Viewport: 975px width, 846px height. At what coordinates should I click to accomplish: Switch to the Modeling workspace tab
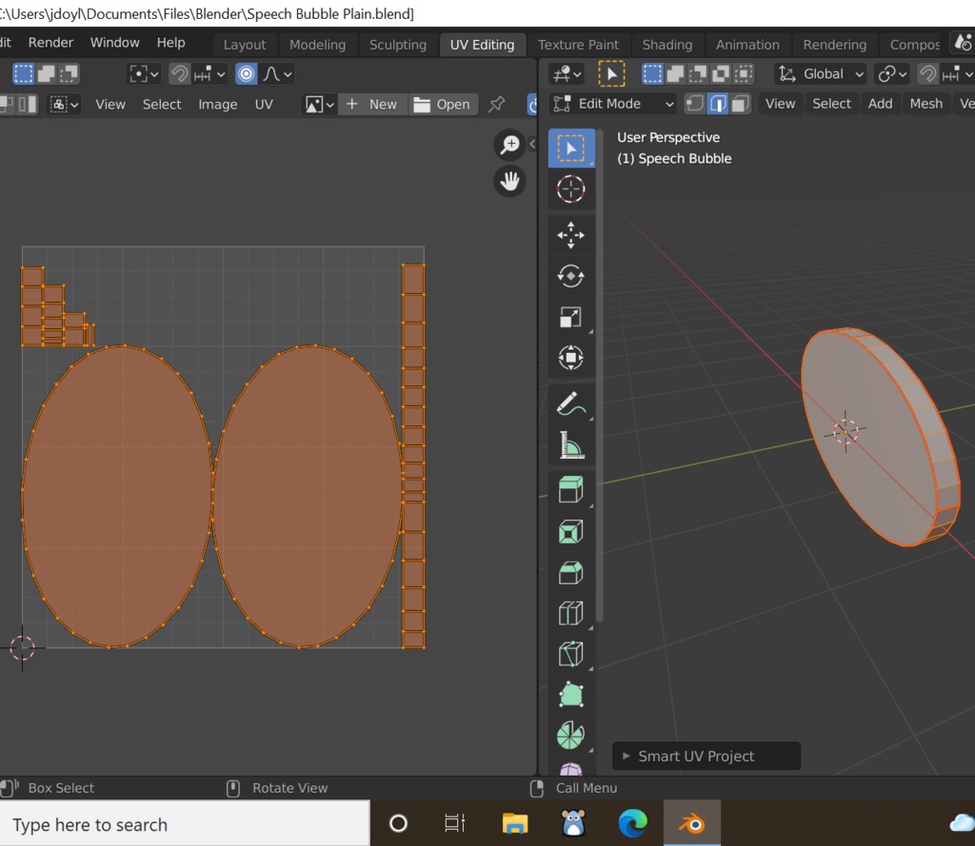317,45
